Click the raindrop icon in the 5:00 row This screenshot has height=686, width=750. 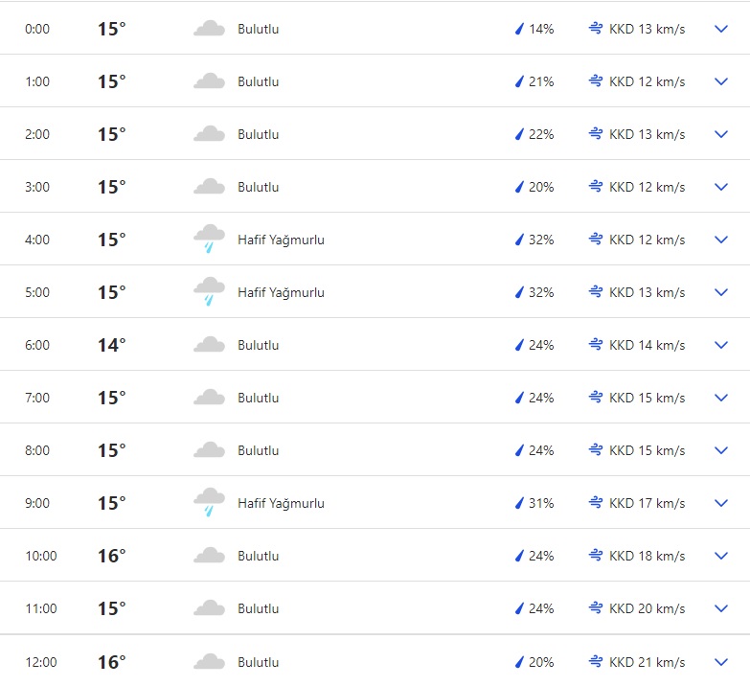tap(520, 292)
